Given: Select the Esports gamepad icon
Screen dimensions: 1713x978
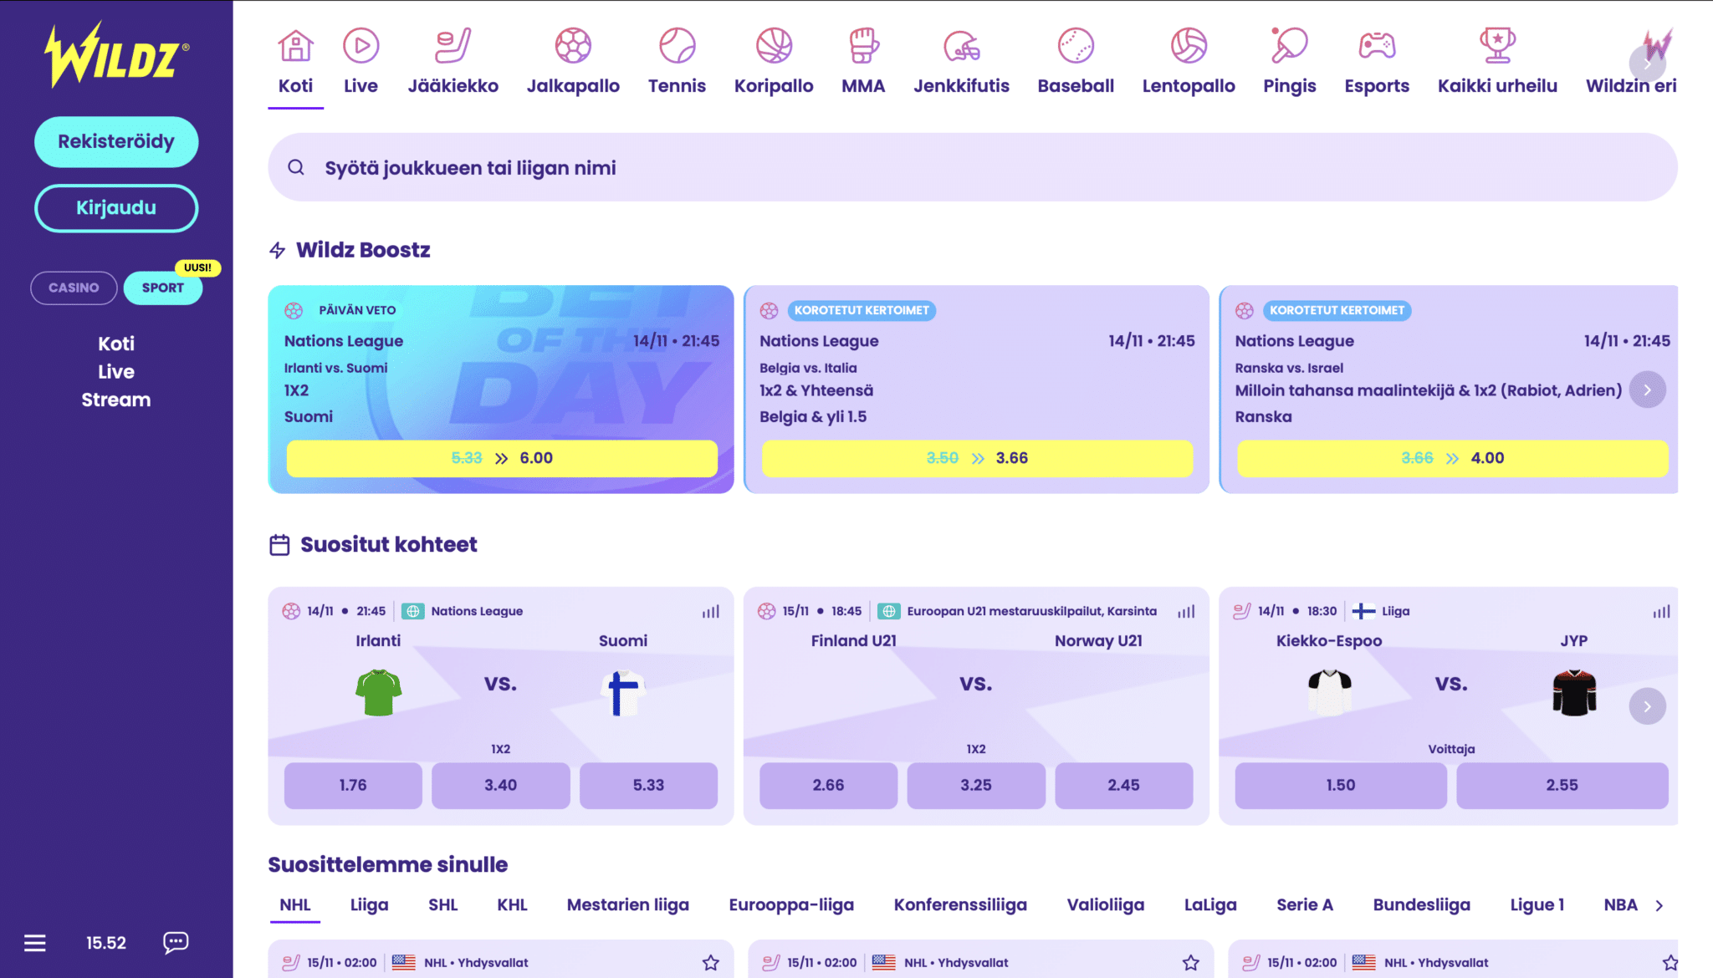Looking at the screenshot, I should point(1377,46).
